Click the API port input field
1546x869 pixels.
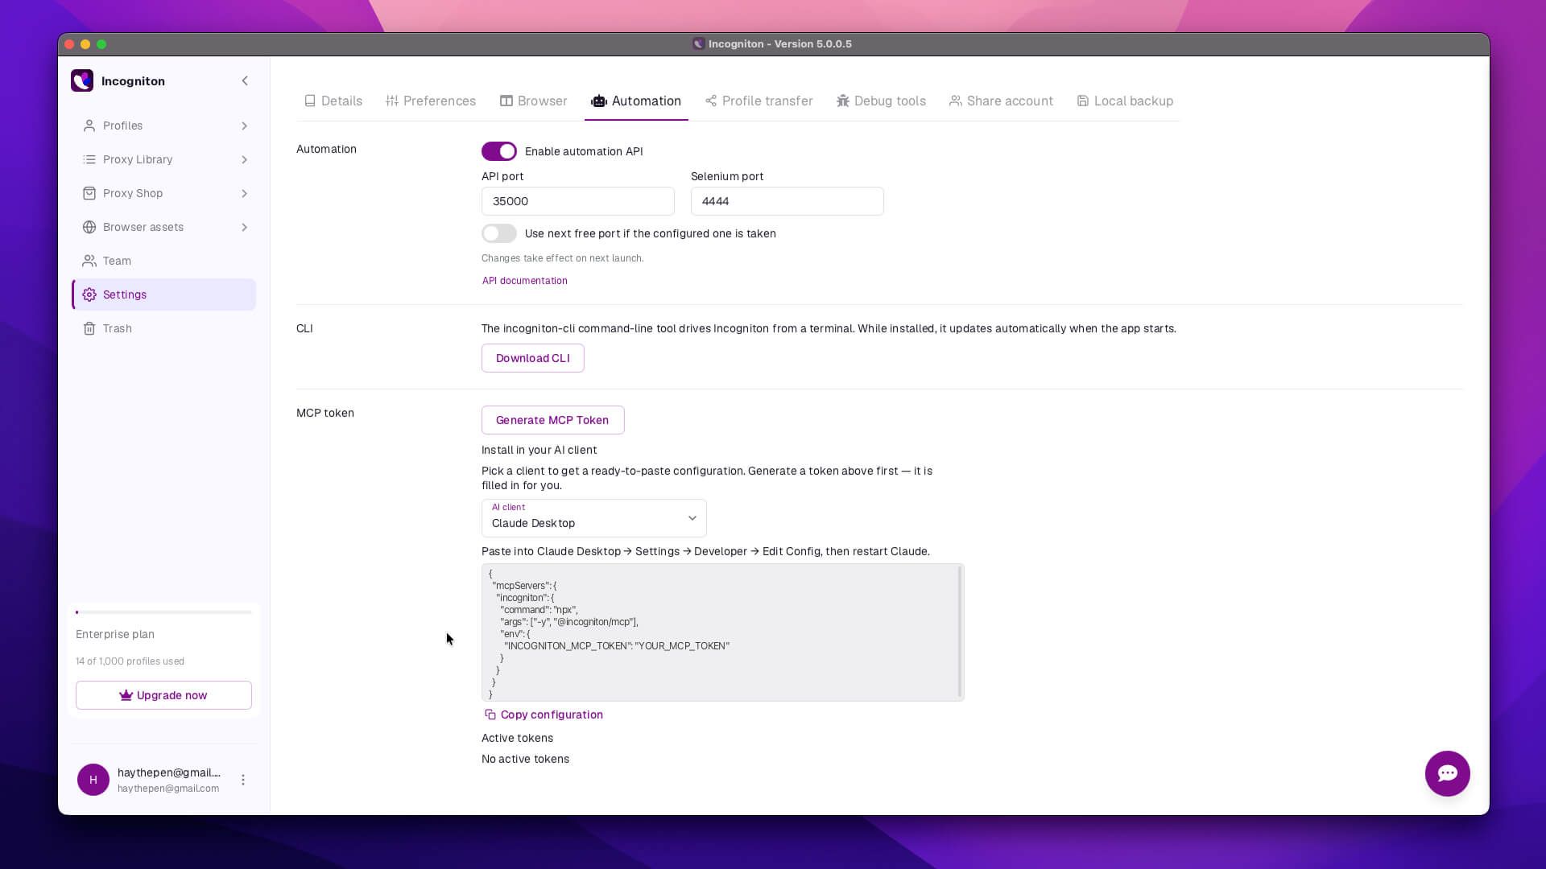578,201
